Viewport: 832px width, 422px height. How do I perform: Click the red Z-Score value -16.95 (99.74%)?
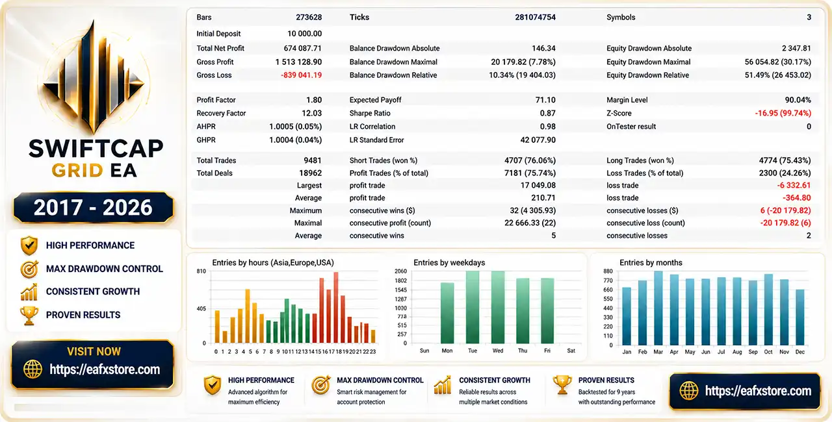point(783,113)
